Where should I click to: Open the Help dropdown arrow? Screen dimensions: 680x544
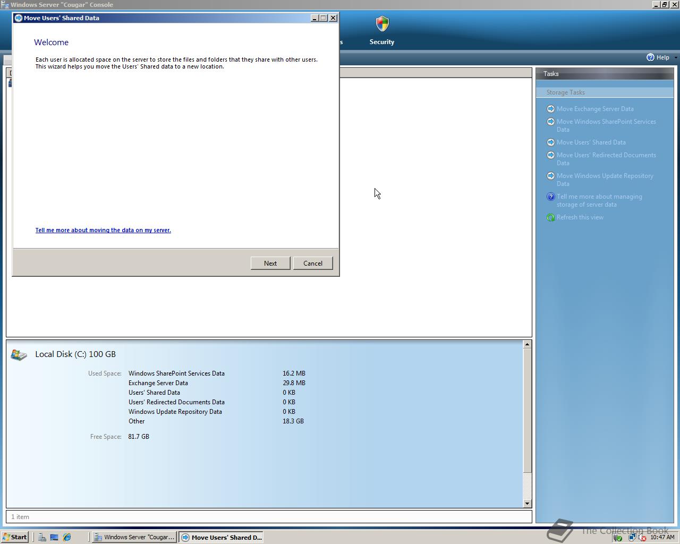[676, 57]
